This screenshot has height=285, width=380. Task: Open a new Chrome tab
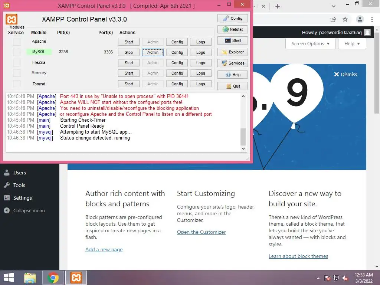(x=278, y=6)
